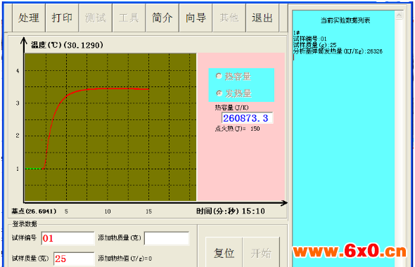Image resolution: width=415 pixels, height=267 pixels.
Task: Focus the empty 添加物质量 input field
Action: [167, 238]
